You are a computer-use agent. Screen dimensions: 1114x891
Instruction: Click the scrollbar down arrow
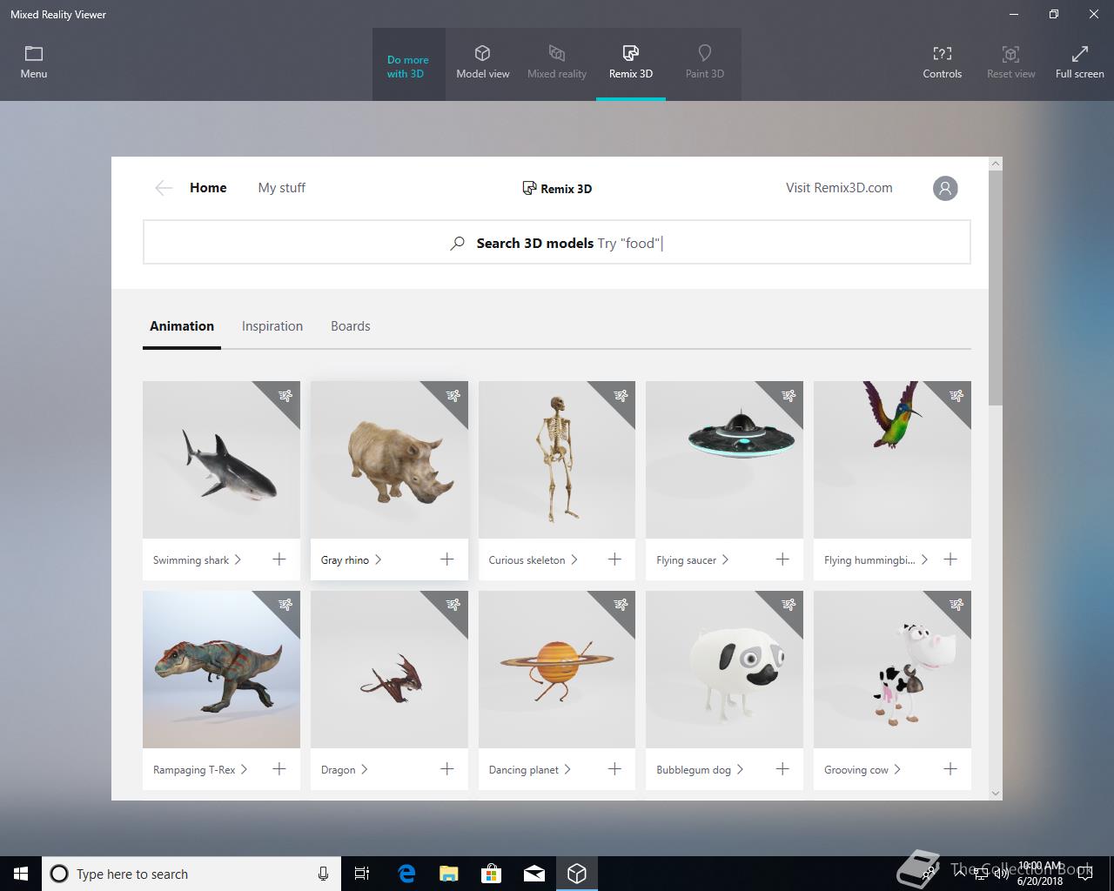(996, 794)
